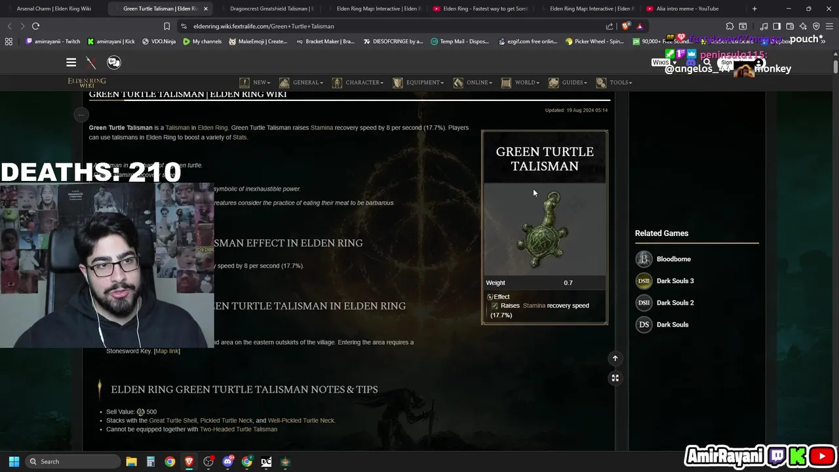Open OBS Studio from the taskbar

(208, 462)
